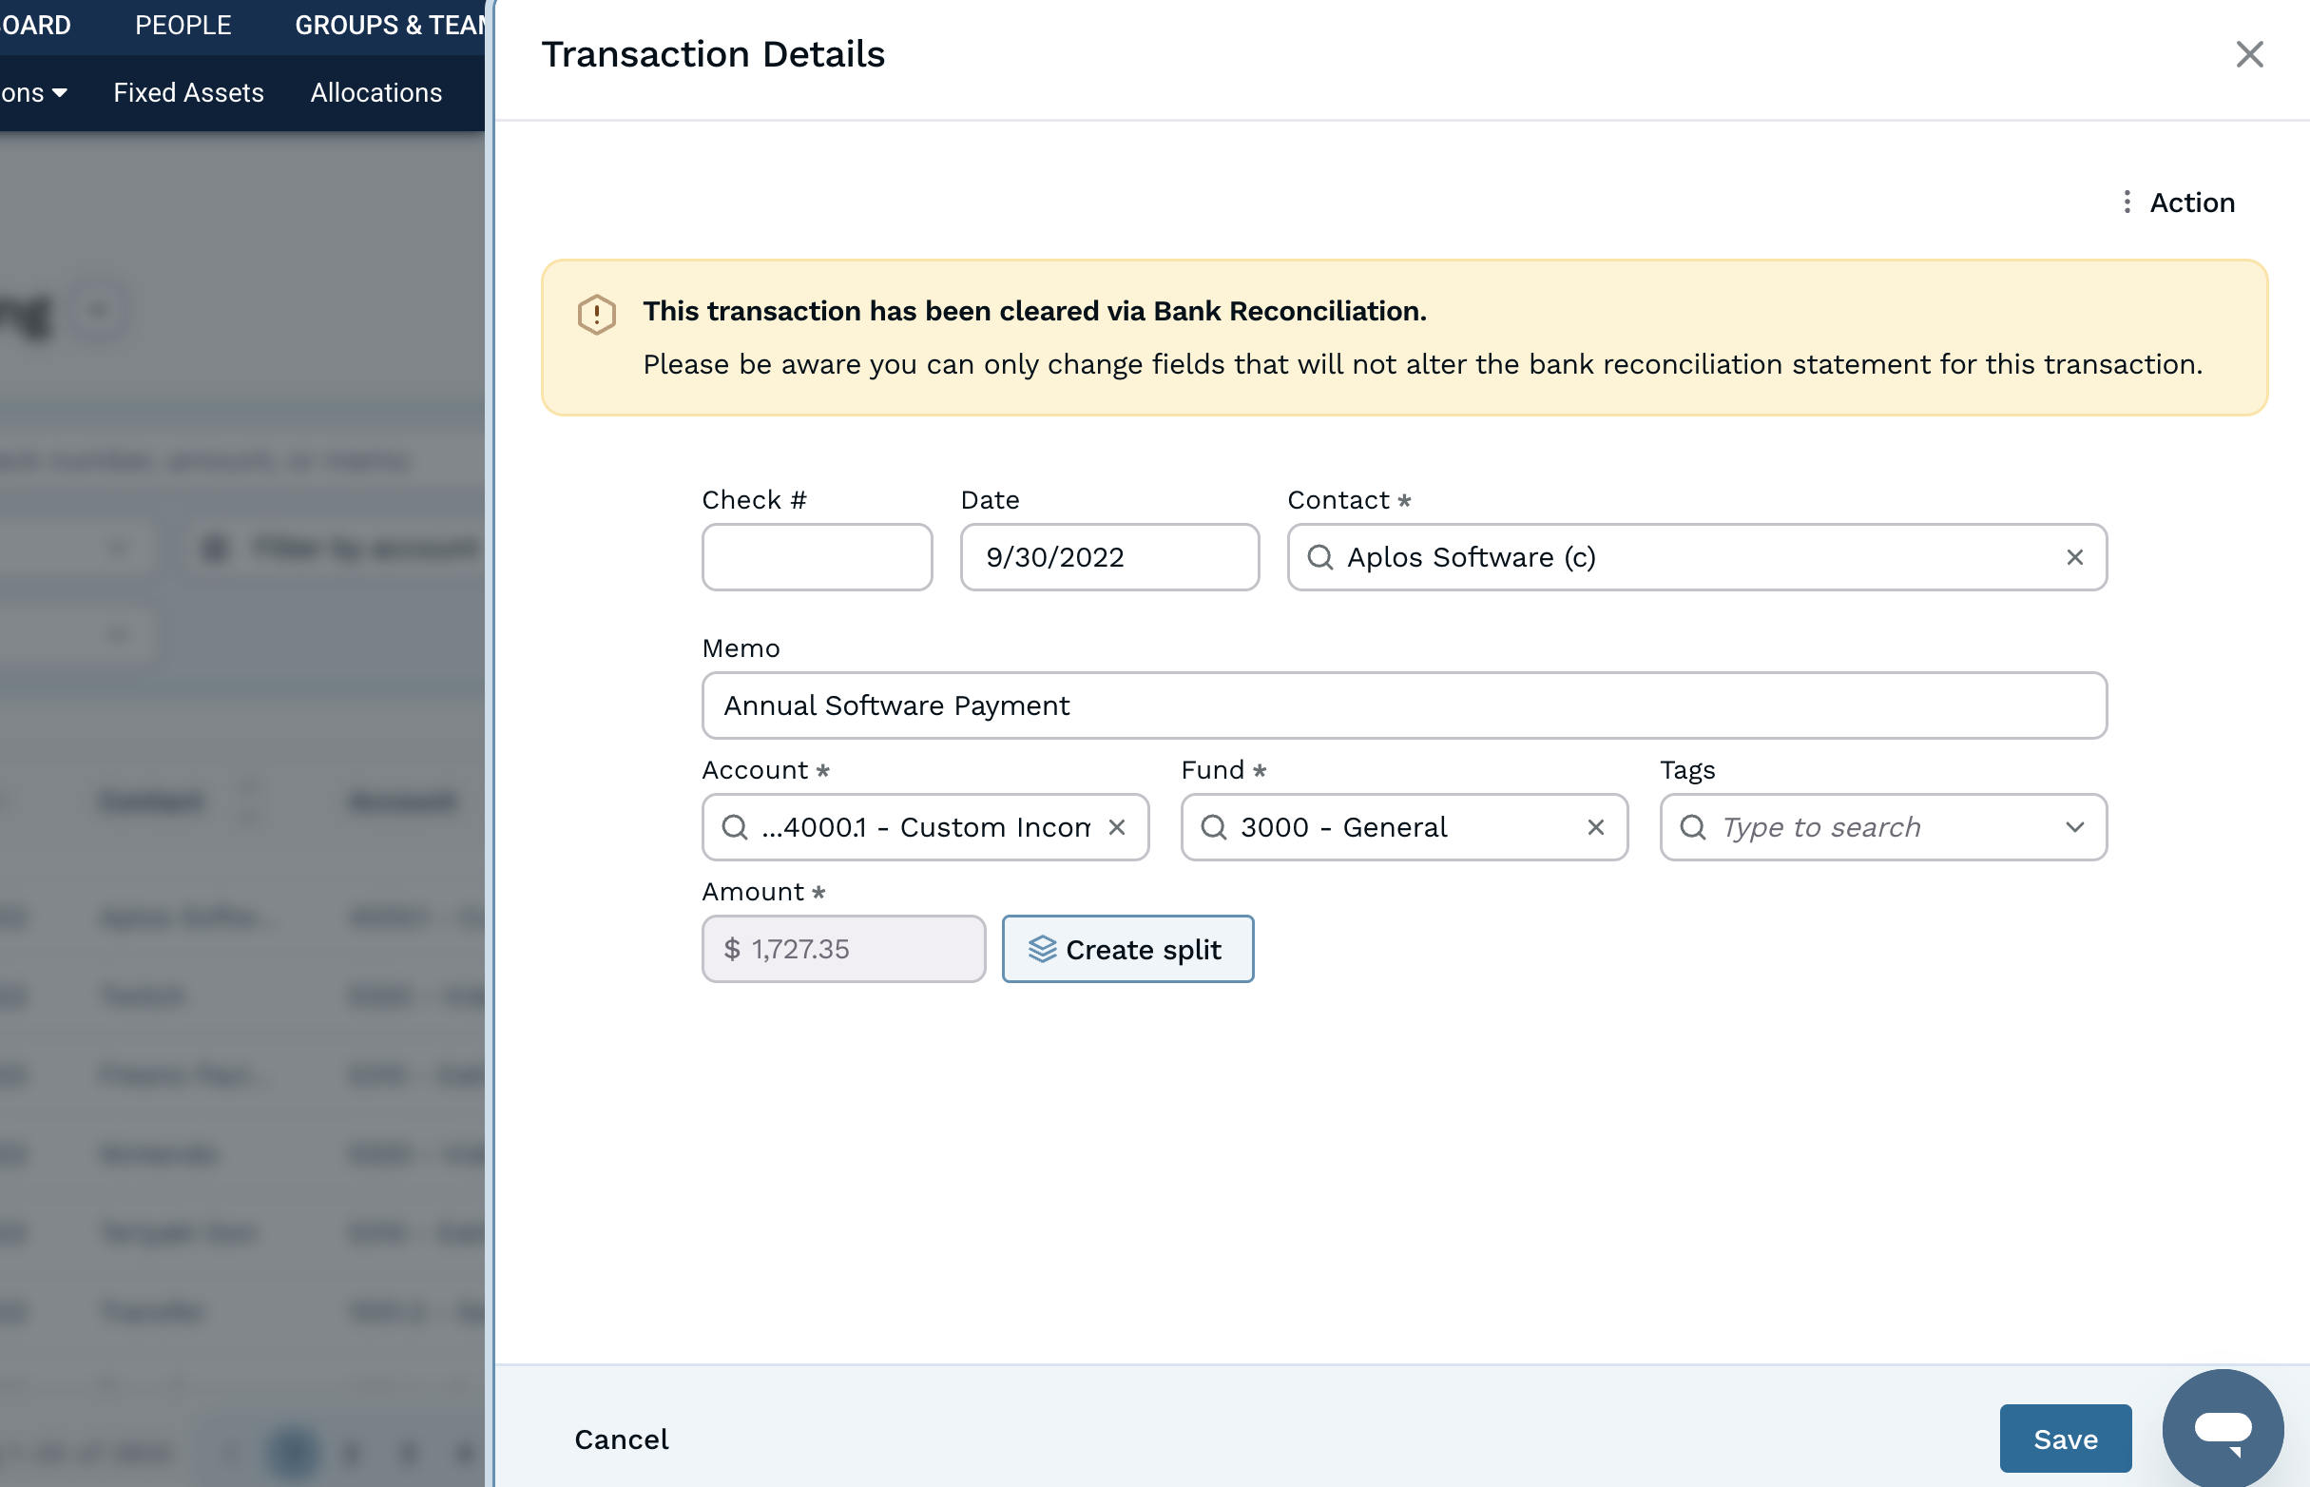Open the chat support bubble

[2223, 1427]
